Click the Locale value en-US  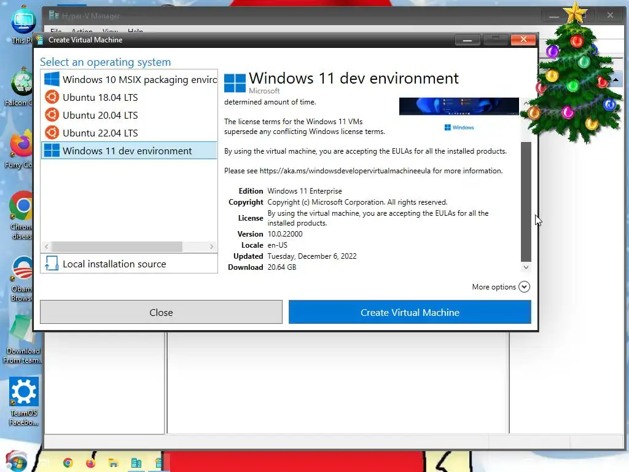(277, 245)
